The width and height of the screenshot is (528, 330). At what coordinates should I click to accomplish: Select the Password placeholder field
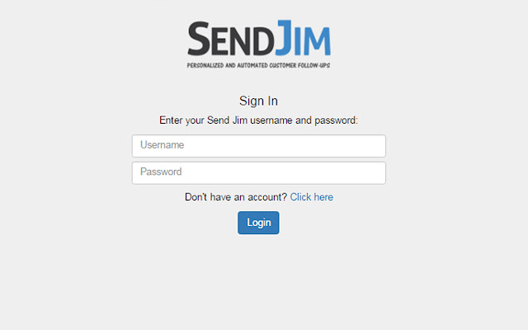(258, 172)
